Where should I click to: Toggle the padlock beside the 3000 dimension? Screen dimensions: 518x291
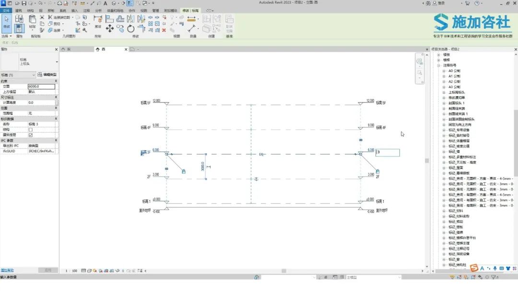tap(184, 171)
